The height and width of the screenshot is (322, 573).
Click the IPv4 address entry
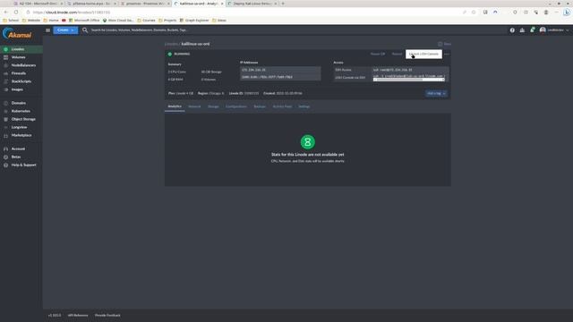click(x=253, y=70)
